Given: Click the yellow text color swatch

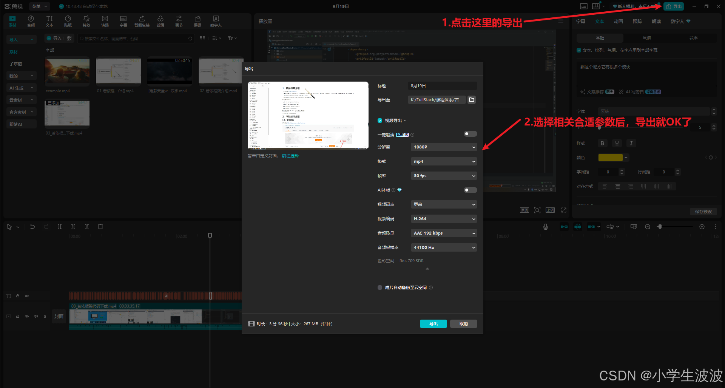Looking at the screenshot, I should pyautogui.click(x=611, y=158).
